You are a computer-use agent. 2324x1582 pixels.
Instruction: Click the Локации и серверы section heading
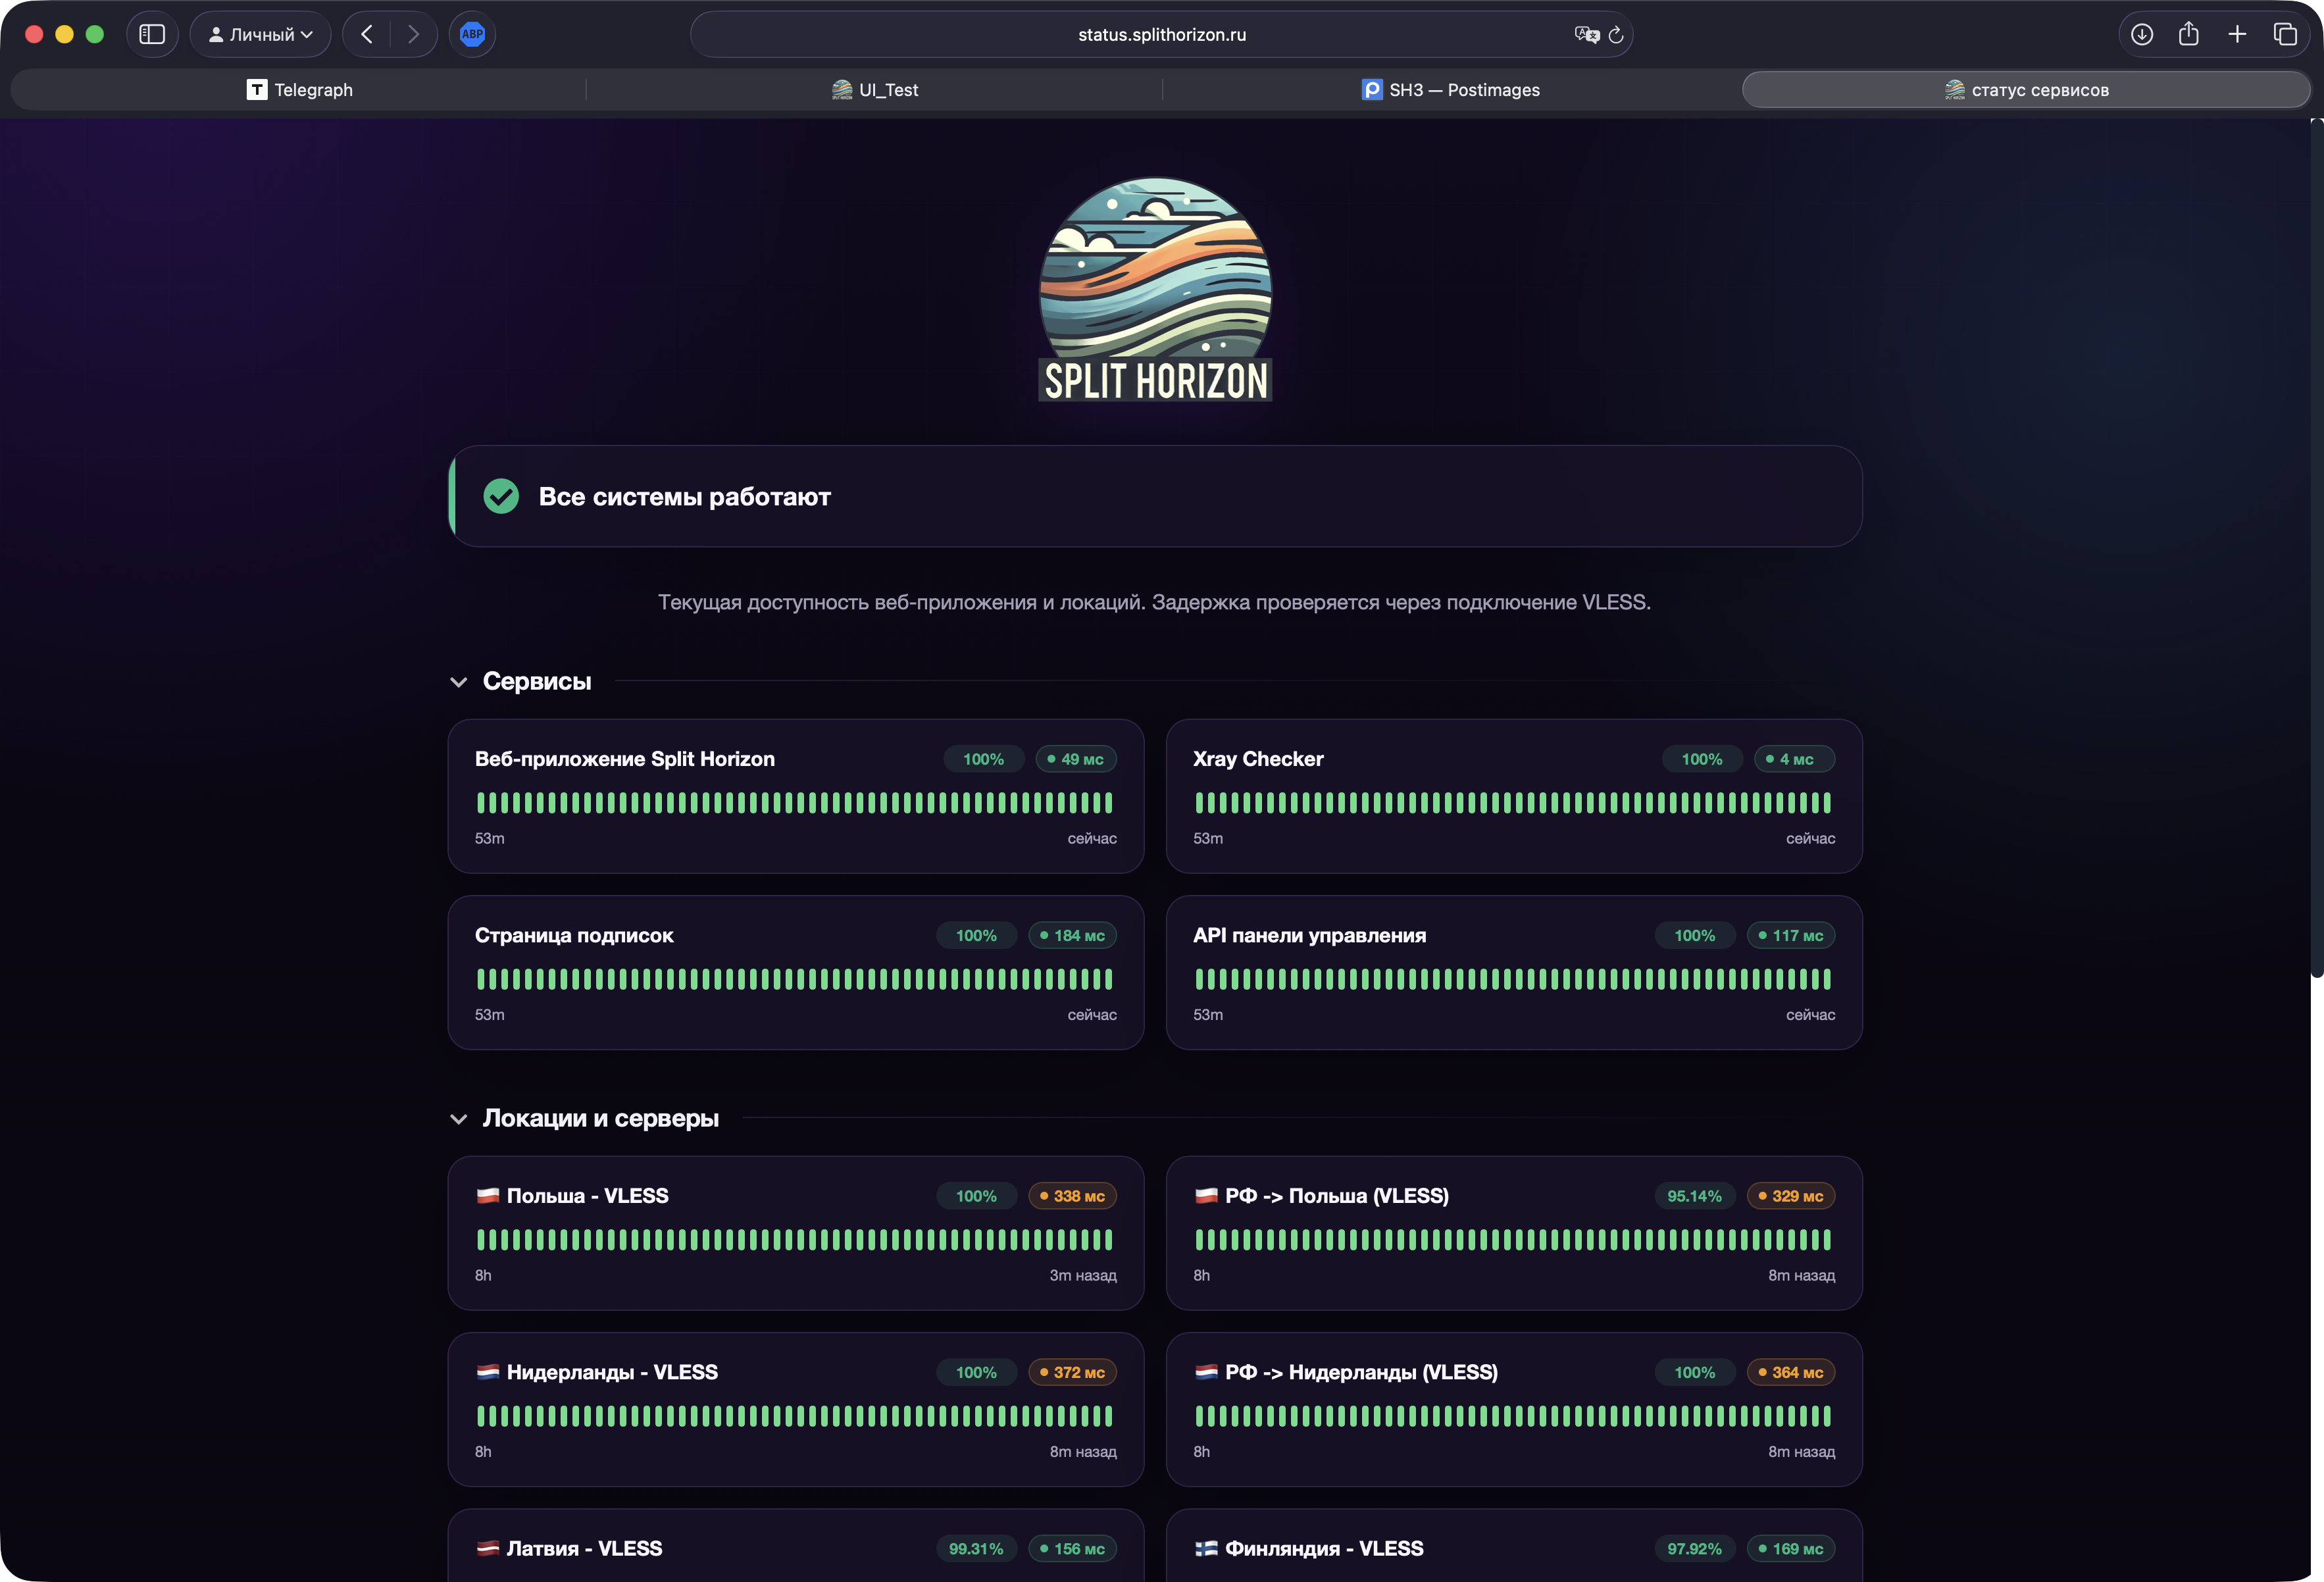(x=600, y=1118)
